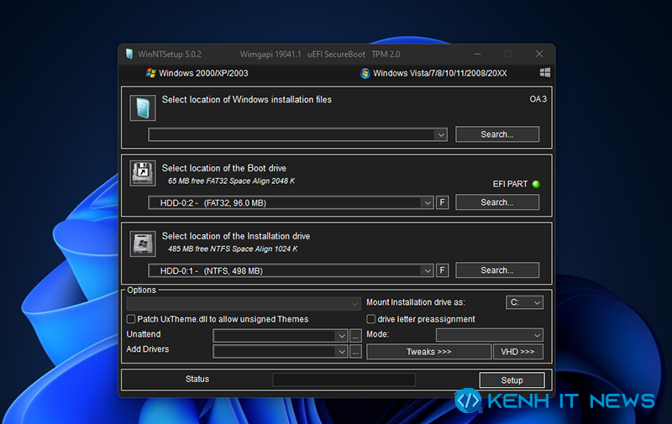Search for the Windows installation files
Image resolution: width=672 pixels, height=424 pixels.
tap(497, 134)
